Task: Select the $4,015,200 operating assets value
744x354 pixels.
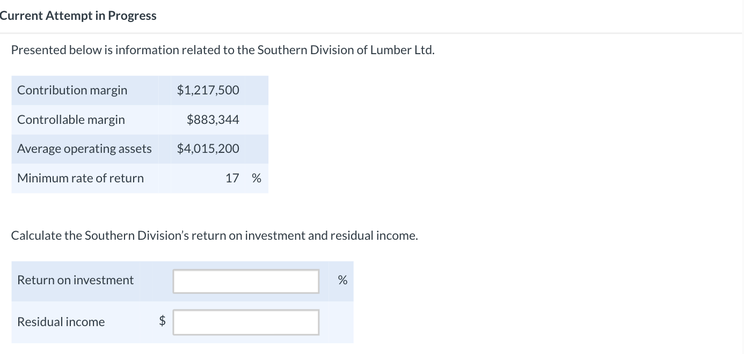Action: click(208, 149)
